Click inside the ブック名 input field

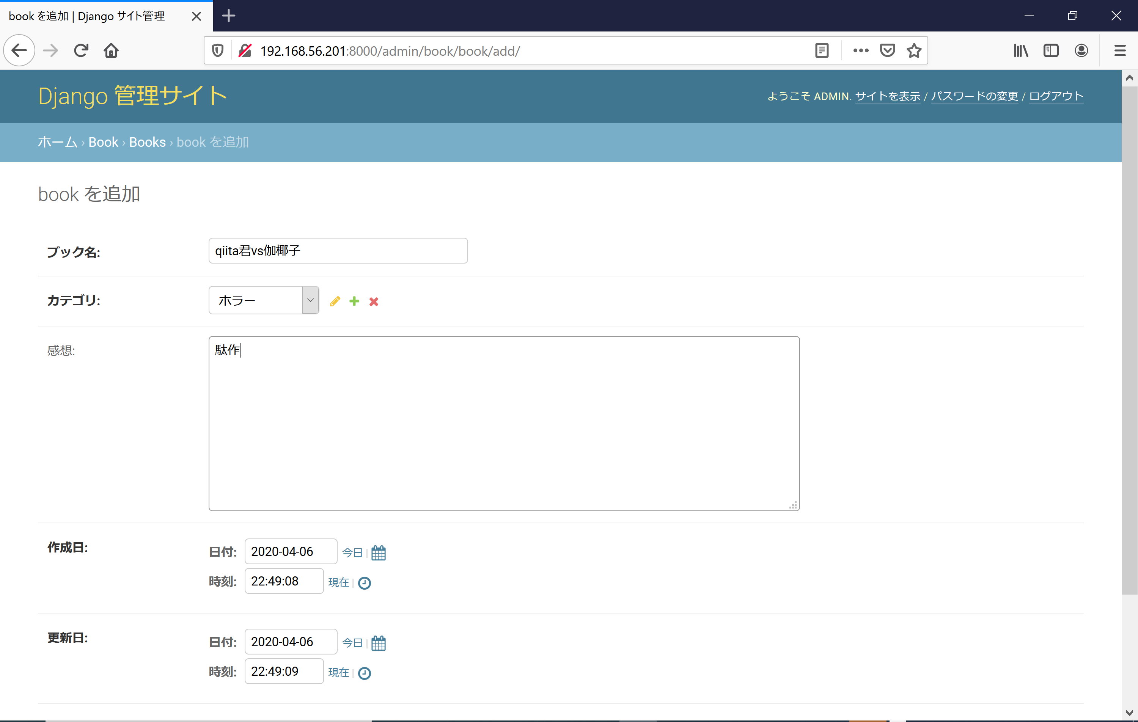point(338,250)
